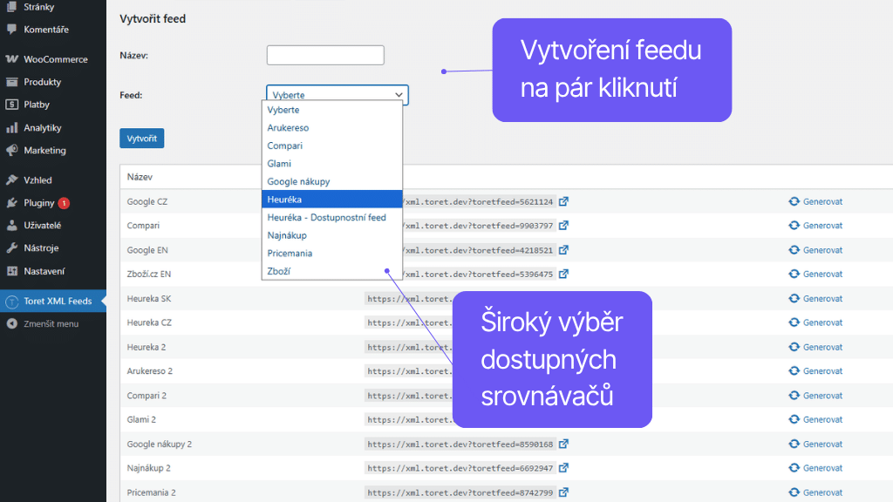Click the Generovat link in the Compari row
Image resolution: width=893 pixels, height=502 pixels.
pyautogui.click(x=821, y=226)
